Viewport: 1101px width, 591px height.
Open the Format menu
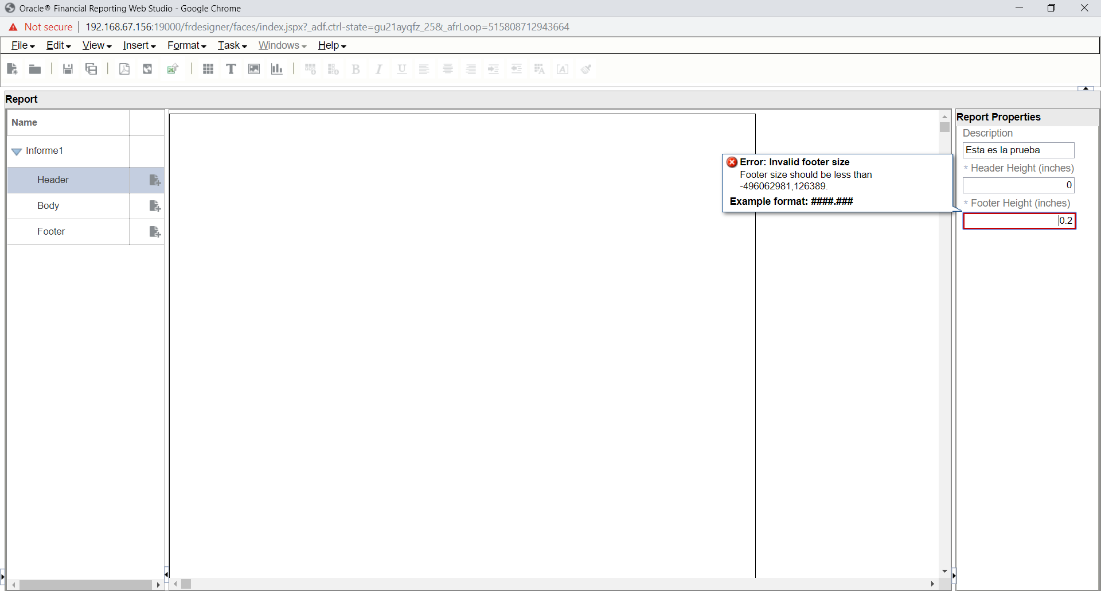(x=186, y=45)
